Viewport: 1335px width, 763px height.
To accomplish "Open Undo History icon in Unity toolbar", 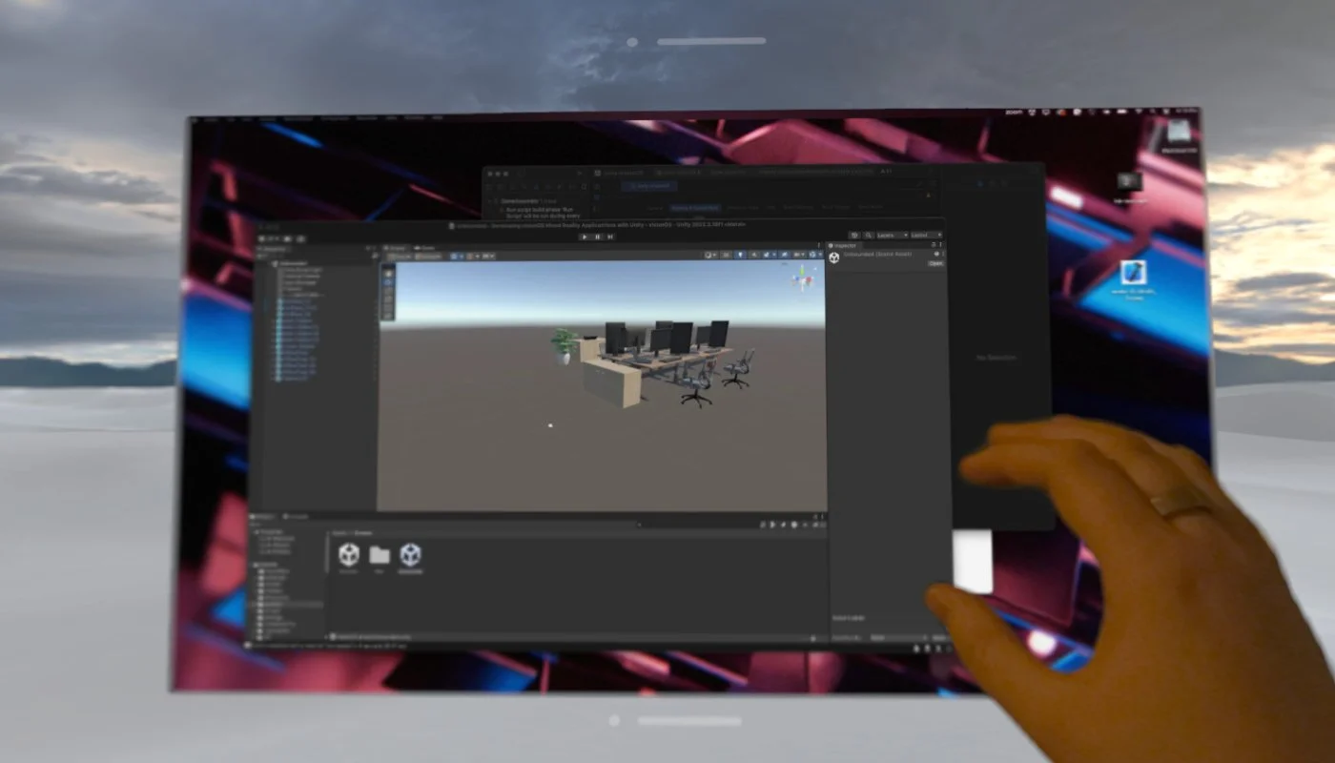I will (x=854, y=236).
